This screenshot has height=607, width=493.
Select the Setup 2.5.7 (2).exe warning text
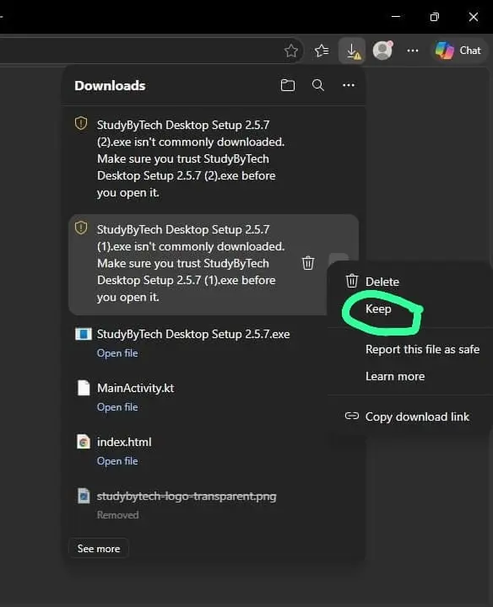pyautogui.click(x=191, y=158)
